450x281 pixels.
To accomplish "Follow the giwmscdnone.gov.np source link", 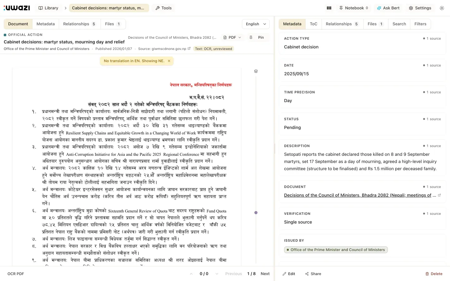I will tap(169, 49).
